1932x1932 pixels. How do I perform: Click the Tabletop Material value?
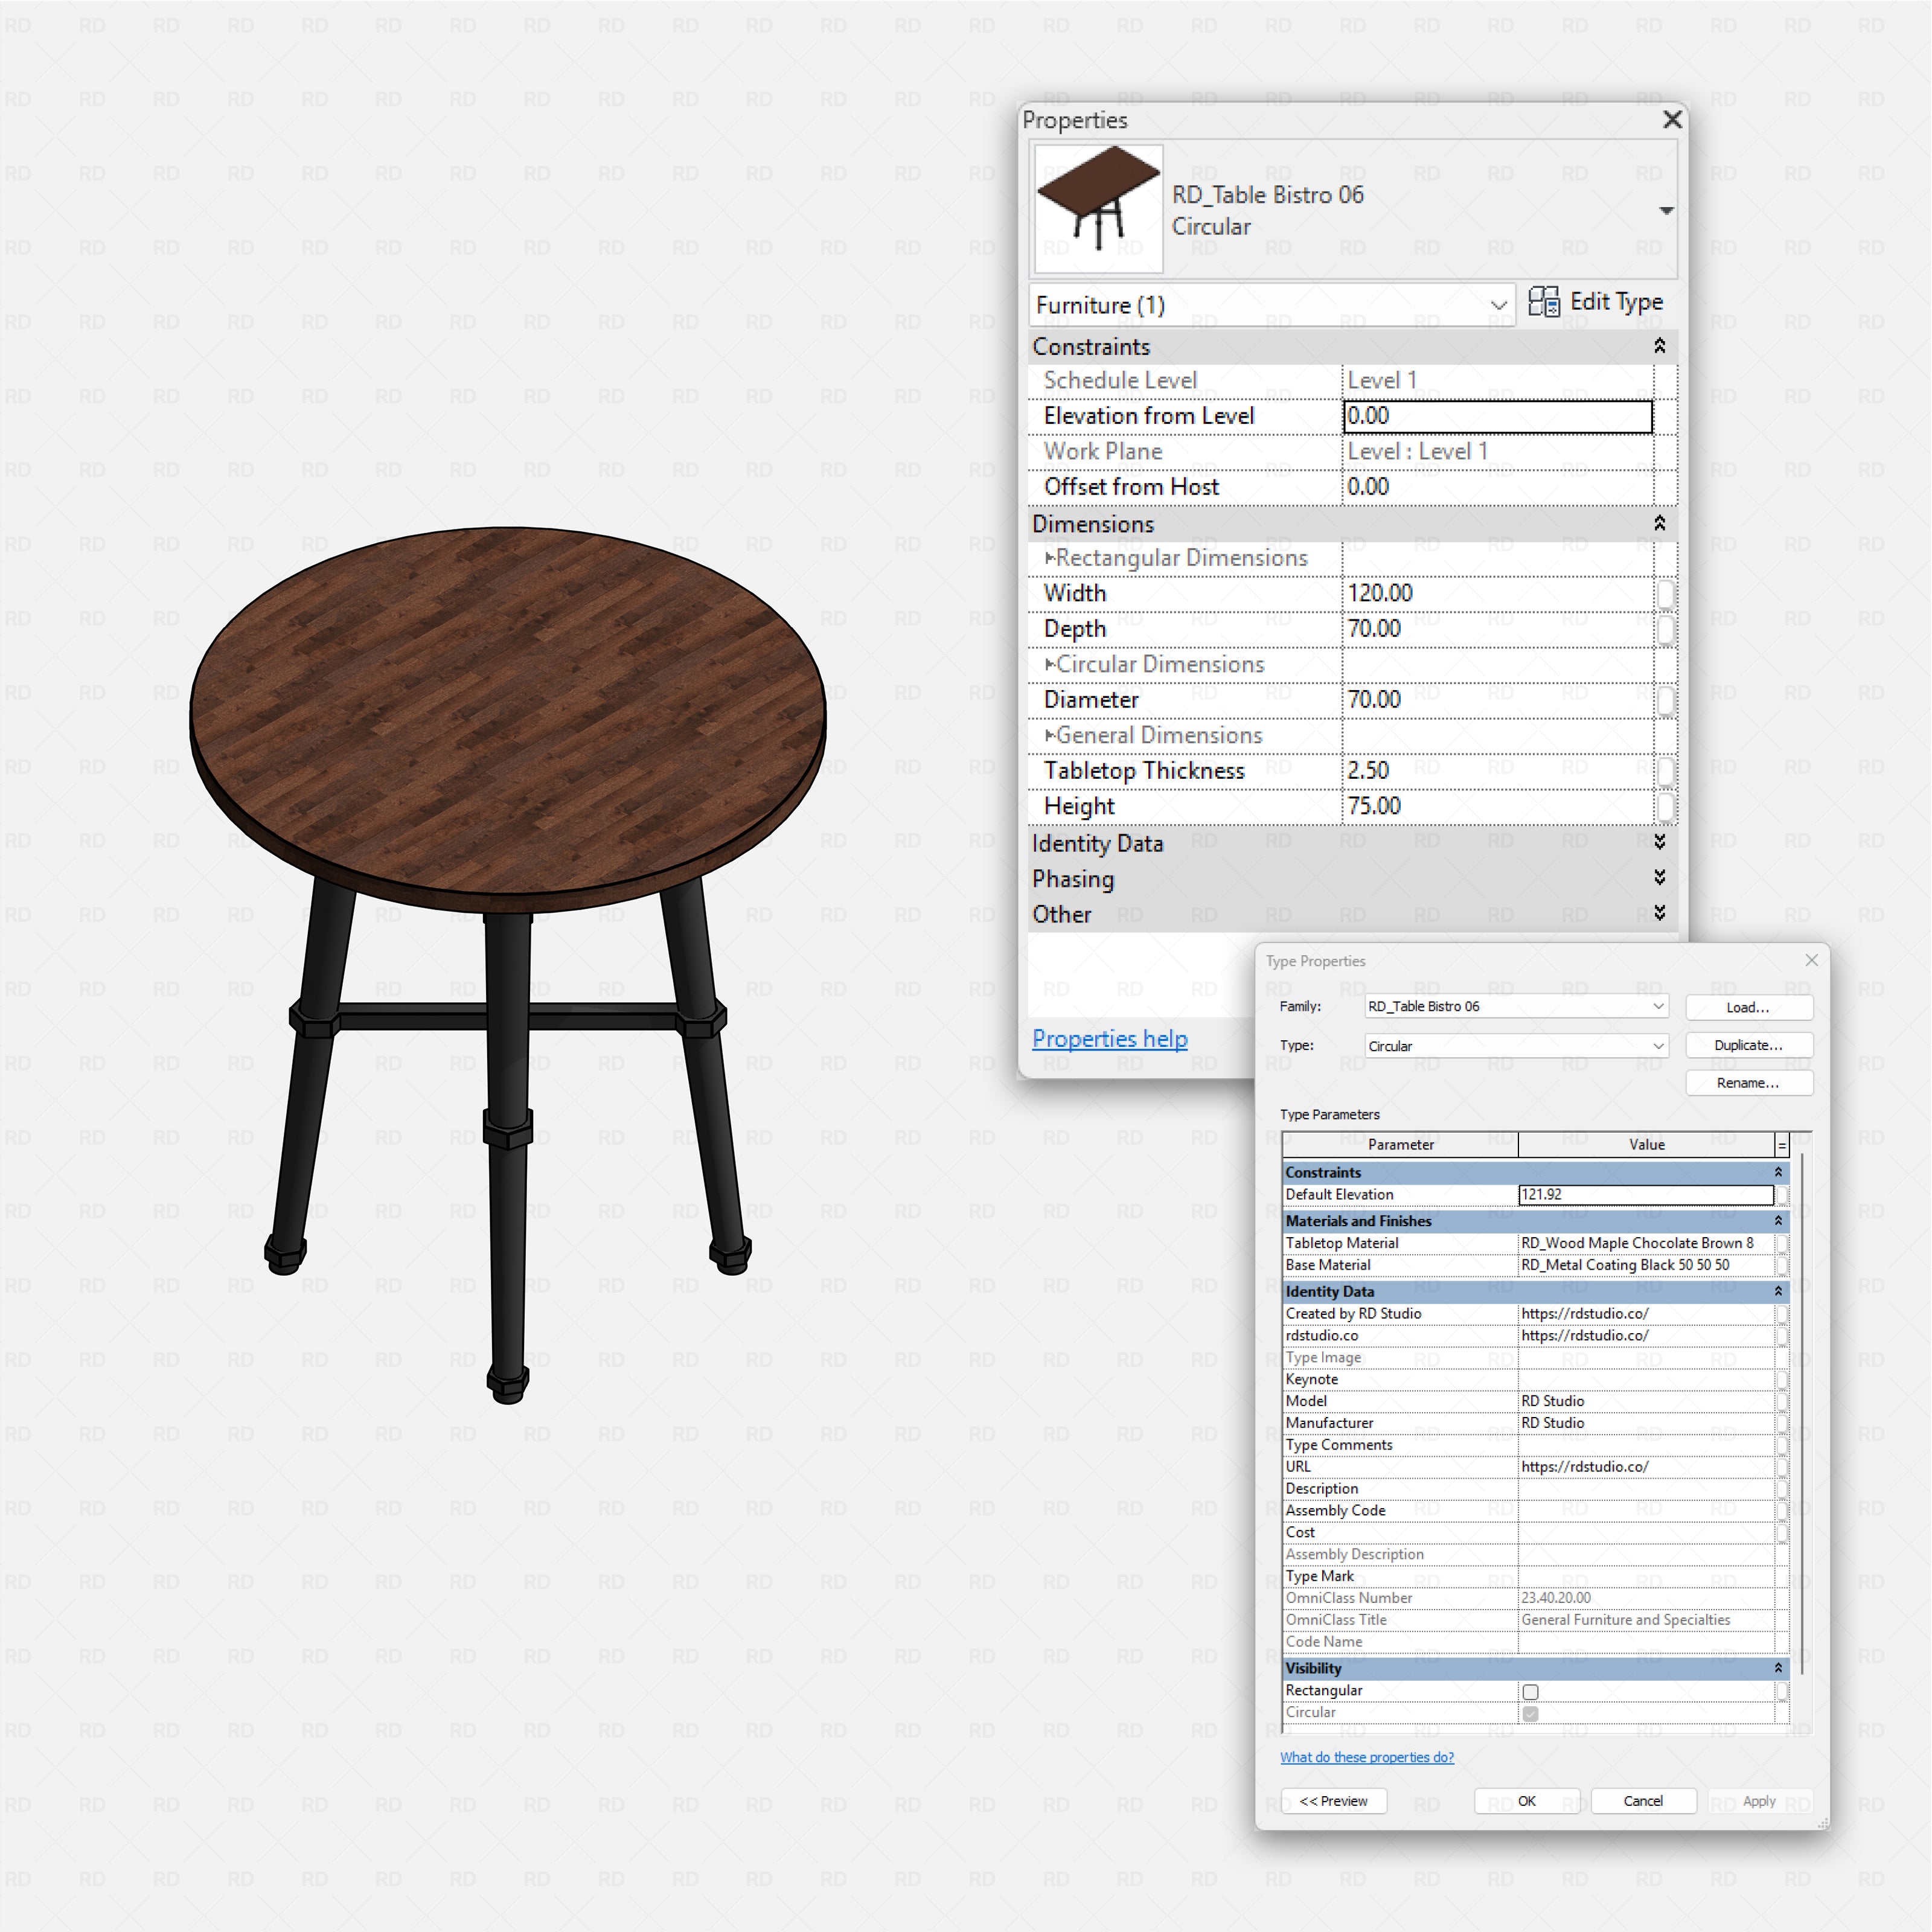(x=1646, y=1243)
